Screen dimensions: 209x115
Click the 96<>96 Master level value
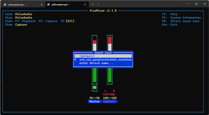pos(95,98)
